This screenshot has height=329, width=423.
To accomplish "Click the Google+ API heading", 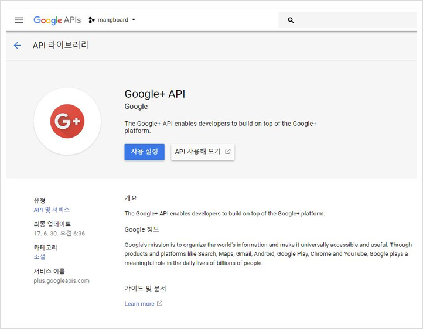I will (x=155, y=94).
